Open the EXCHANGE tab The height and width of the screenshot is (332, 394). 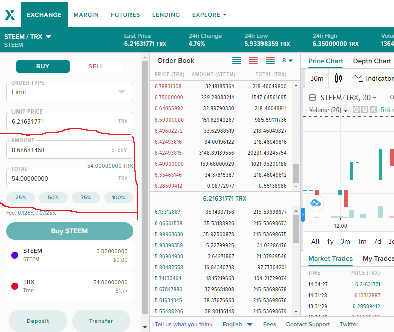point(44,15)
